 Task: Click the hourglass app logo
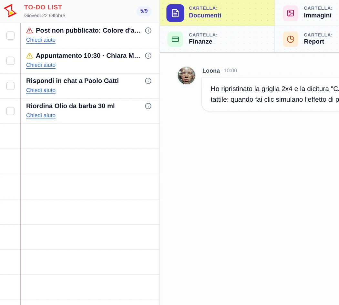point(10,11)
